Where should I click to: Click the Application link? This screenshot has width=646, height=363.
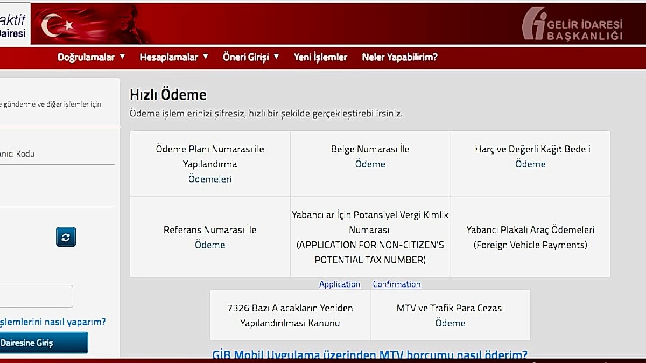point(339,284)
